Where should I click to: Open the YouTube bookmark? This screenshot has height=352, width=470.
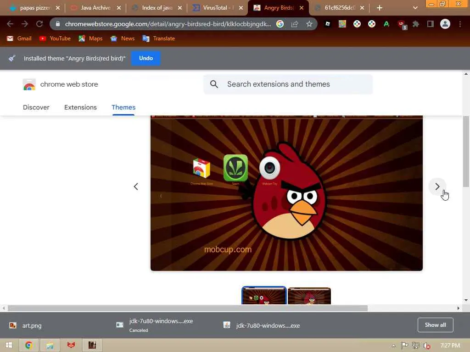55,38
